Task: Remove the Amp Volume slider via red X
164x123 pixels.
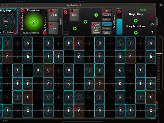Action: (119, 12)
